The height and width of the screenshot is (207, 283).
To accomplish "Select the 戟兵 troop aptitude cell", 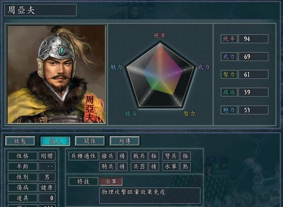I will (139, 156).
